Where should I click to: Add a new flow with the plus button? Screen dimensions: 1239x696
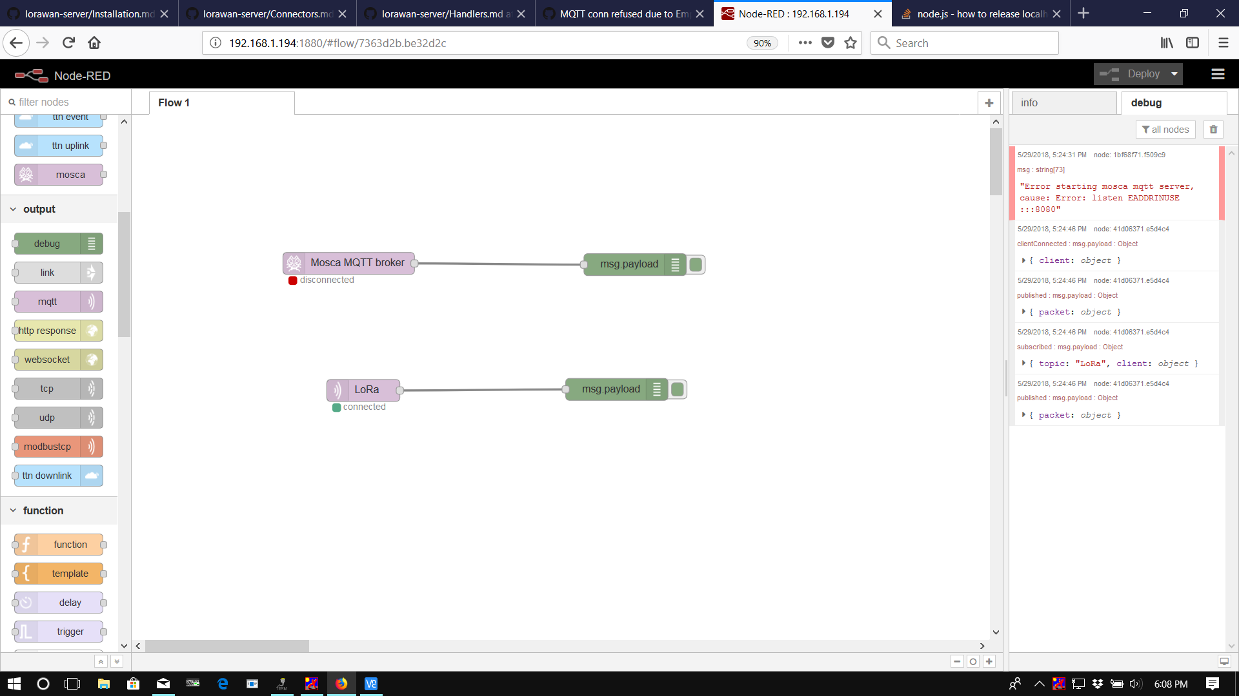pos(989,102)
